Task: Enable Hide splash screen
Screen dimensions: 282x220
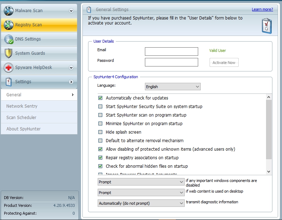Action: [101, 132]
